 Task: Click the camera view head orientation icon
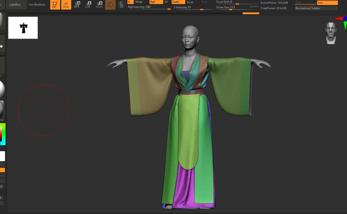331,33
